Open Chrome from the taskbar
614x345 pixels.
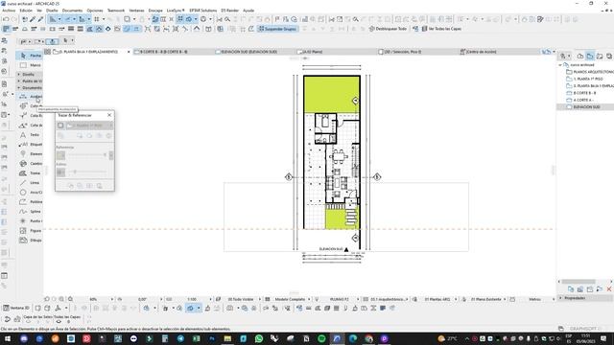[368, 338]
